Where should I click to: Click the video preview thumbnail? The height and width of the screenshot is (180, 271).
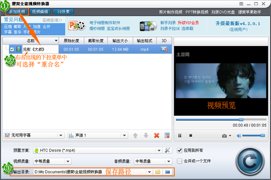[x=221, y=81]
